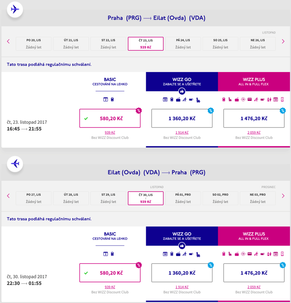
Task: Click the seat icon in outbound WIZZ GO features
Action: coord(198,100)
